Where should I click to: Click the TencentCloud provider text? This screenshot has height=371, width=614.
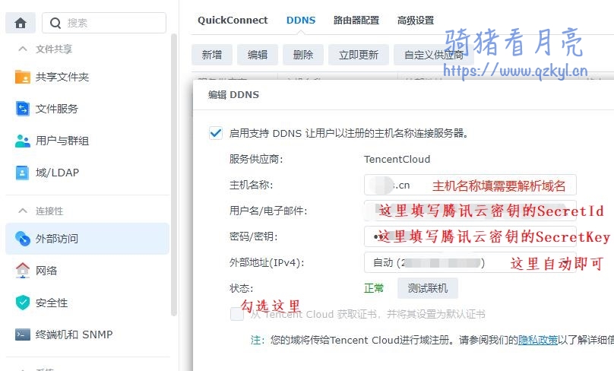[x=397, y=159]
